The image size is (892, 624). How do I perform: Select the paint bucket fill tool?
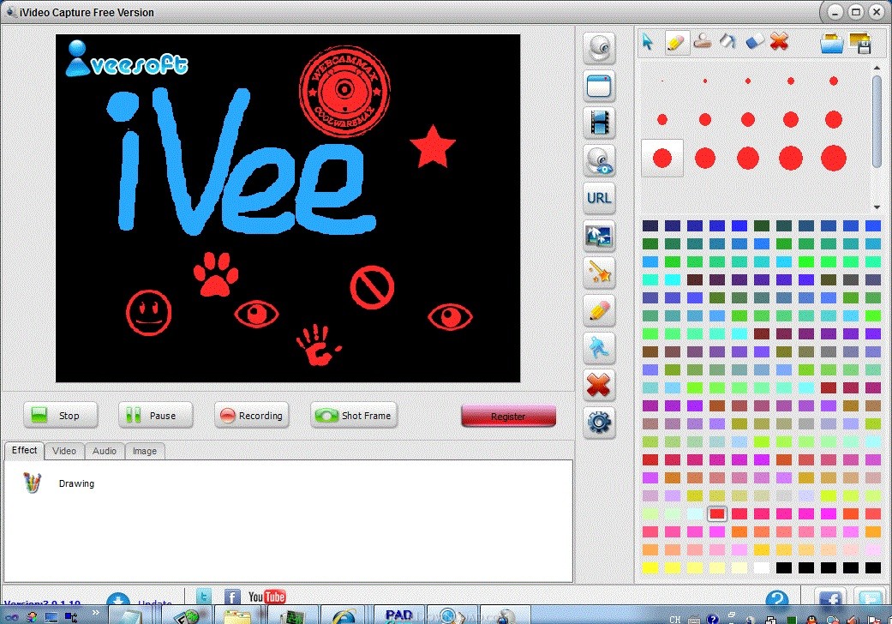728,41
